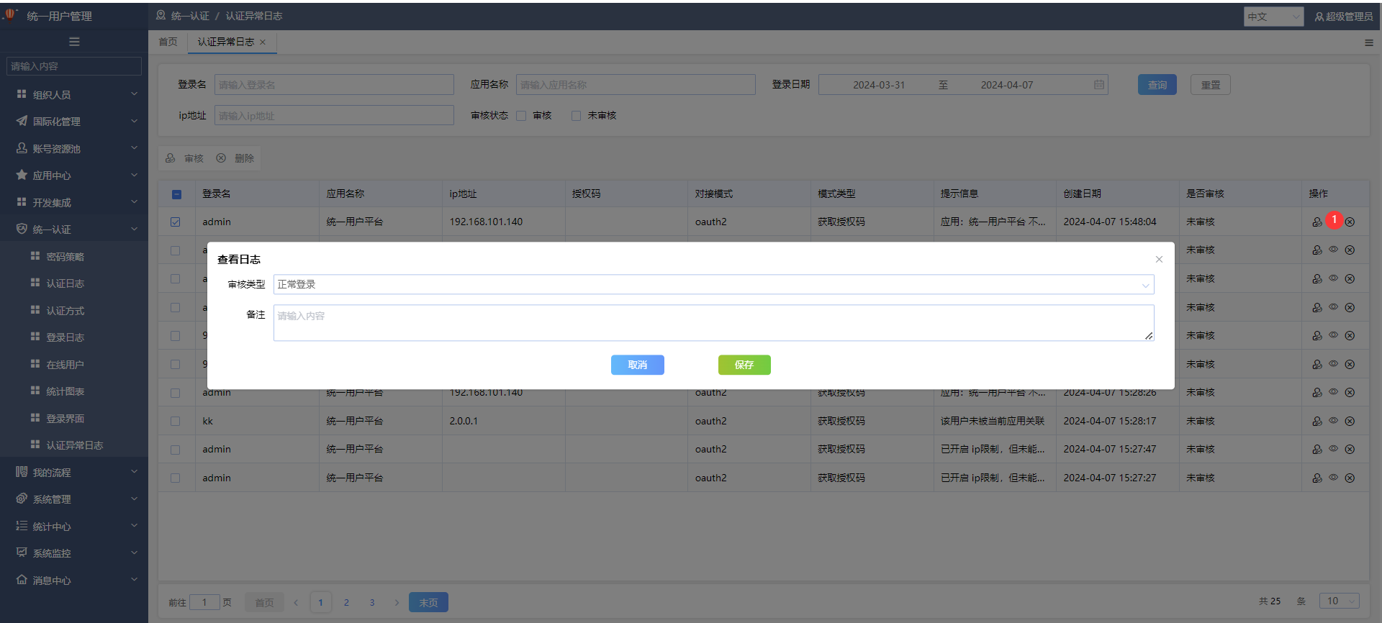Open 认证方式 in the sidebar
Screen dimensions: 1382x623
[x=66, y=311]
